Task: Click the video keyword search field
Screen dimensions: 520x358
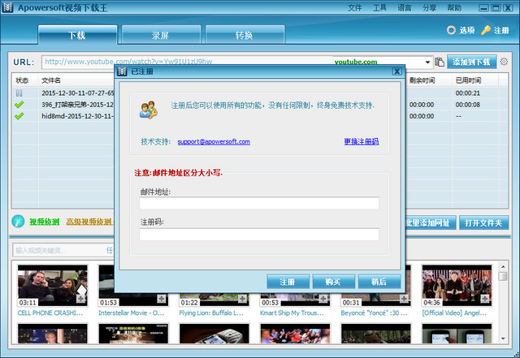Action: click(59, 250)
